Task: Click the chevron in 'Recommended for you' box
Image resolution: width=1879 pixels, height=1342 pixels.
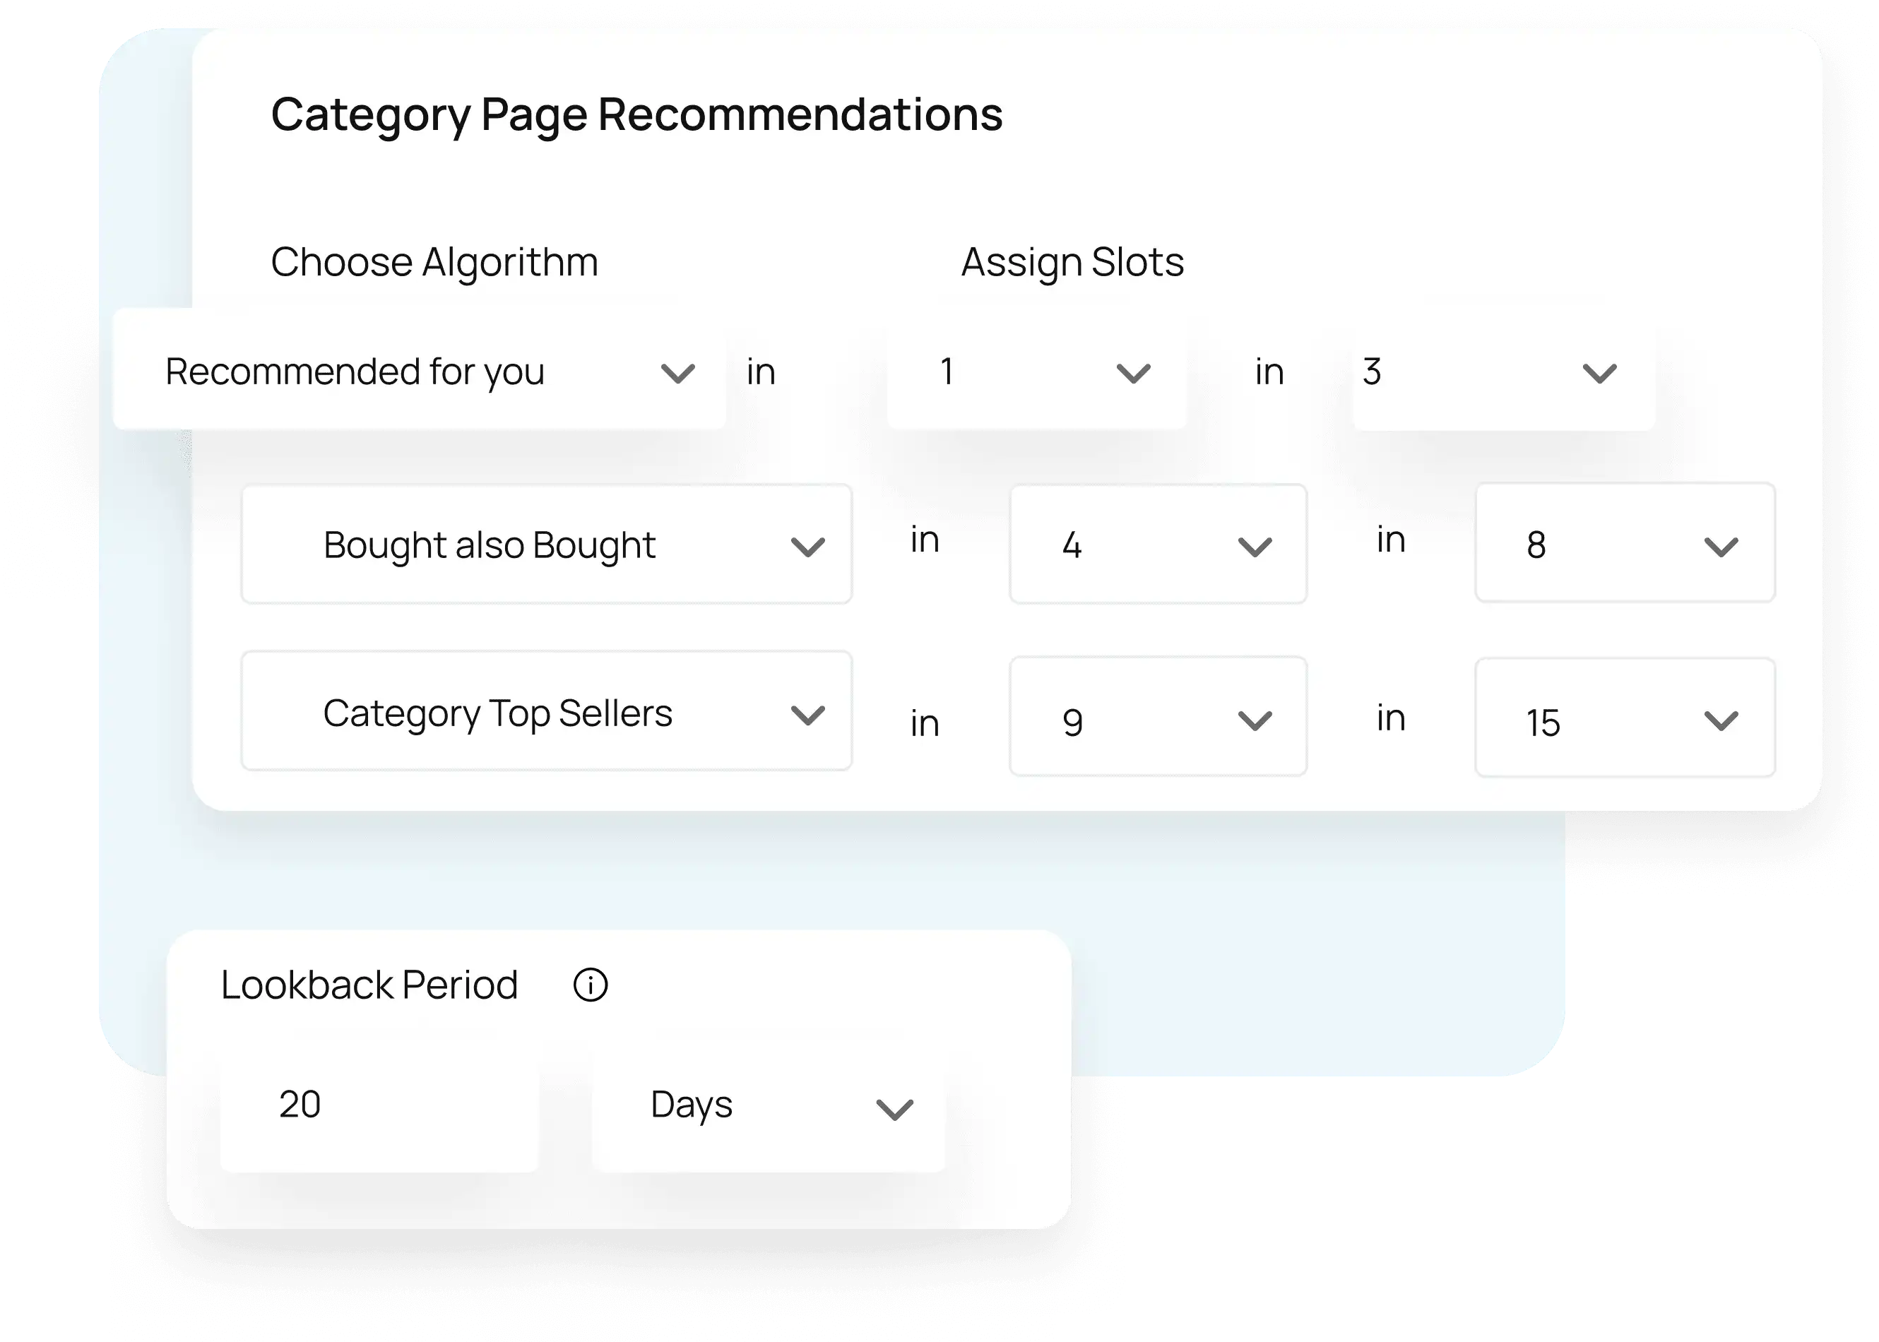Action: (x=677, y=374)
